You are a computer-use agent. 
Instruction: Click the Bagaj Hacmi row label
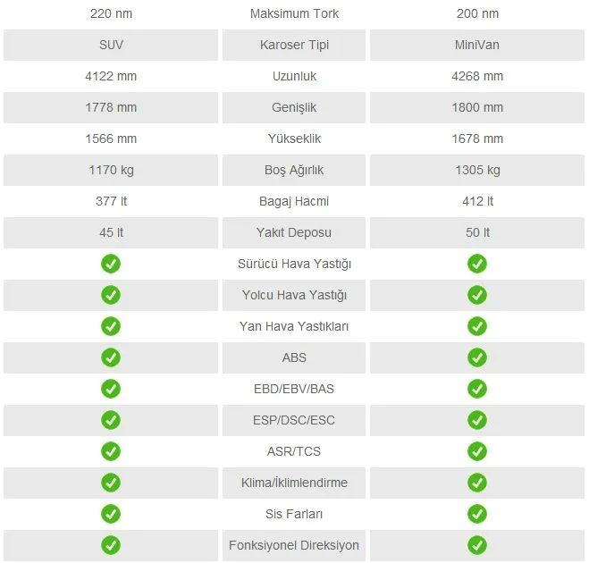(x=294, y=201)
